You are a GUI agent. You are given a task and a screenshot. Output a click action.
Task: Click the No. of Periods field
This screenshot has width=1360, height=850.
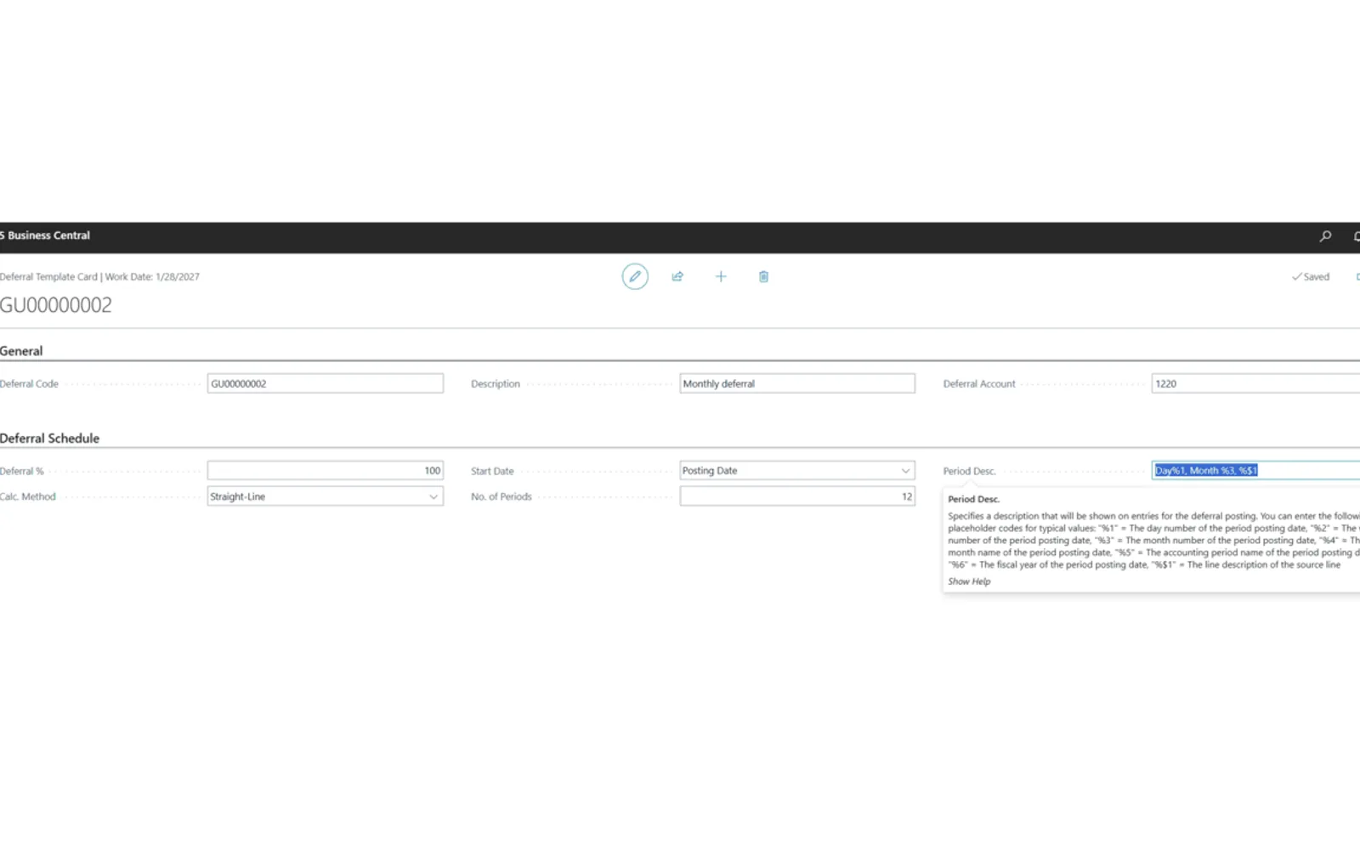tap(797, 496)
